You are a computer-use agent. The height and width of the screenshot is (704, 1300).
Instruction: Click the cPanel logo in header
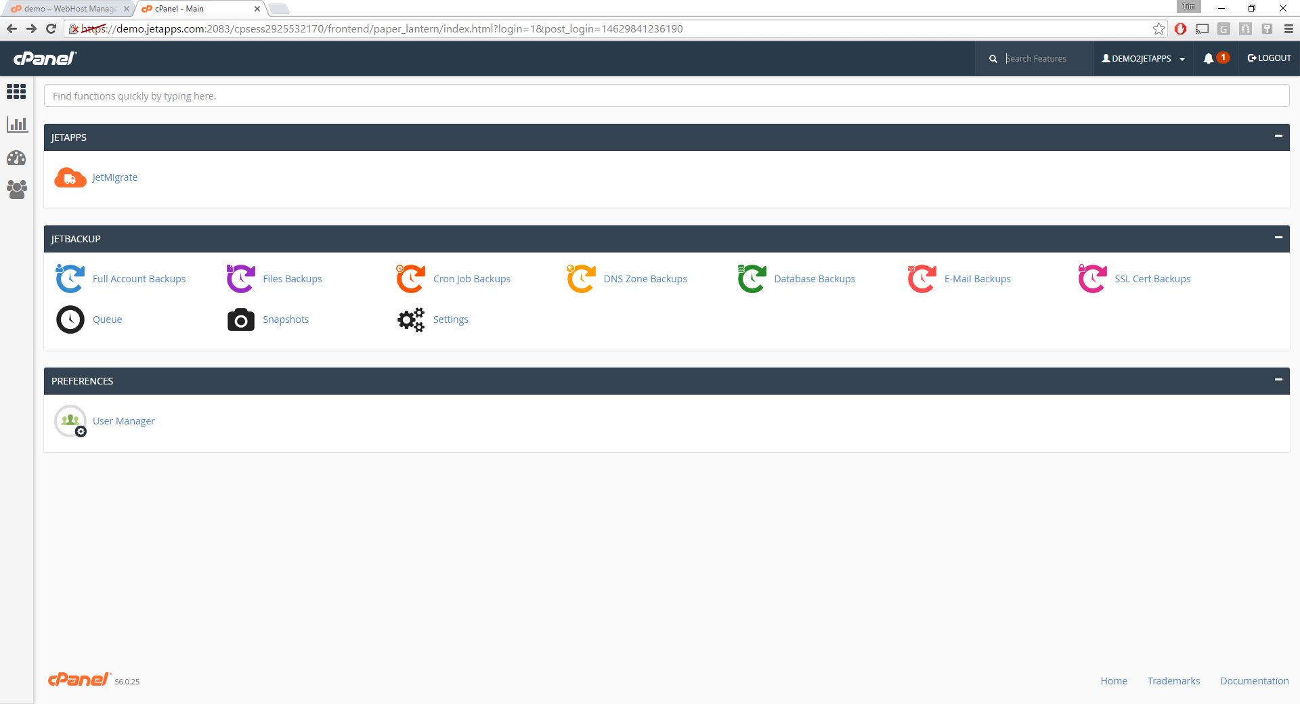pyautogui.click(x=45, y=58)
